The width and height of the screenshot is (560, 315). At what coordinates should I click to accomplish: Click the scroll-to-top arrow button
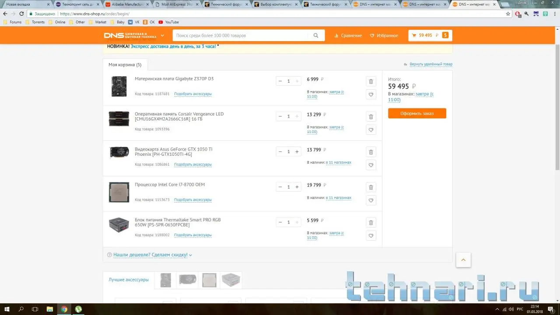463,260
